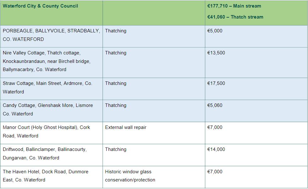
Task: Select the €41,060 Thatch stream total
Action: point(235,17)
